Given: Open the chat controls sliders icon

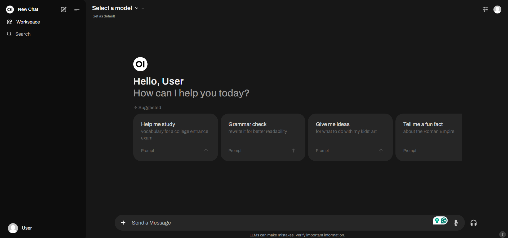Looking at the screenshot, I should click(485, 10).
